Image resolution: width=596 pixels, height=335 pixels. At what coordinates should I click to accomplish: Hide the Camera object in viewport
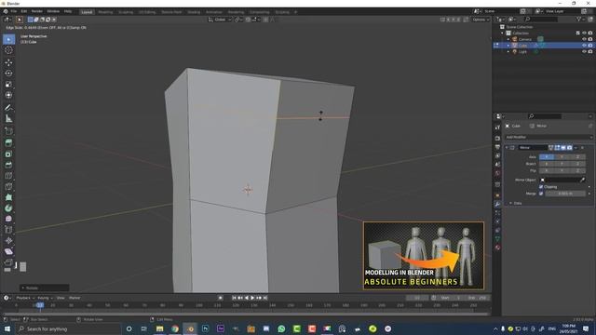[x=584, y=39]
